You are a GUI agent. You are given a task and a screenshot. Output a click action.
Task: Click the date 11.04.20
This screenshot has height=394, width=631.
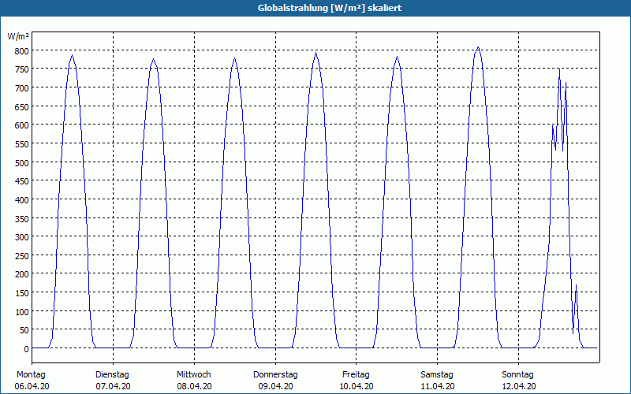tap(438, 386)
